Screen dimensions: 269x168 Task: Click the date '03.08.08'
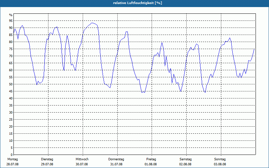point(220,164)
